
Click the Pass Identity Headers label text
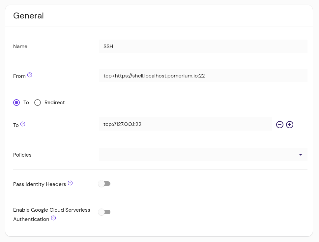[40, 184]
